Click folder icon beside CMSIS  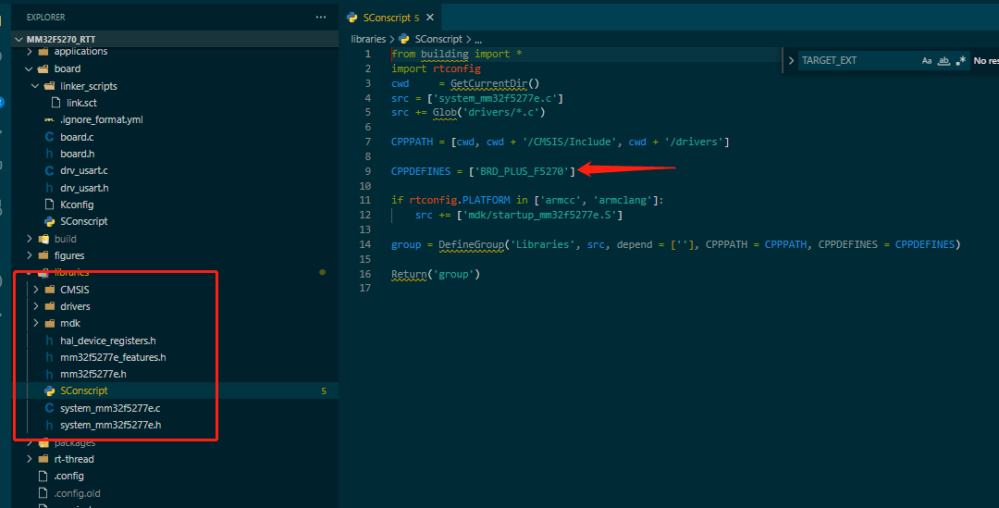[50, 290]
